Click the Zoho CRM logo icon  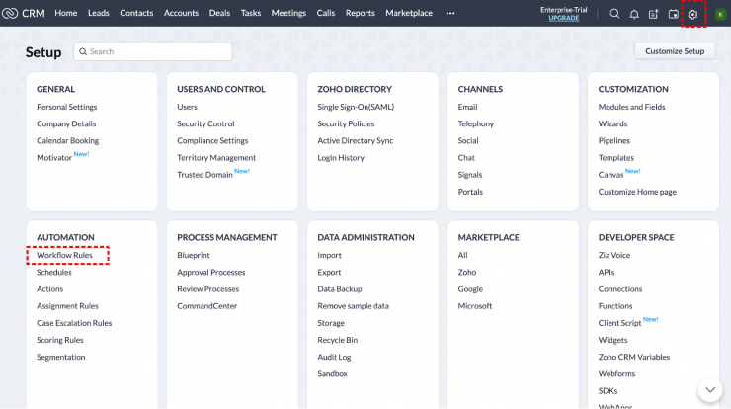click(10, 13)
